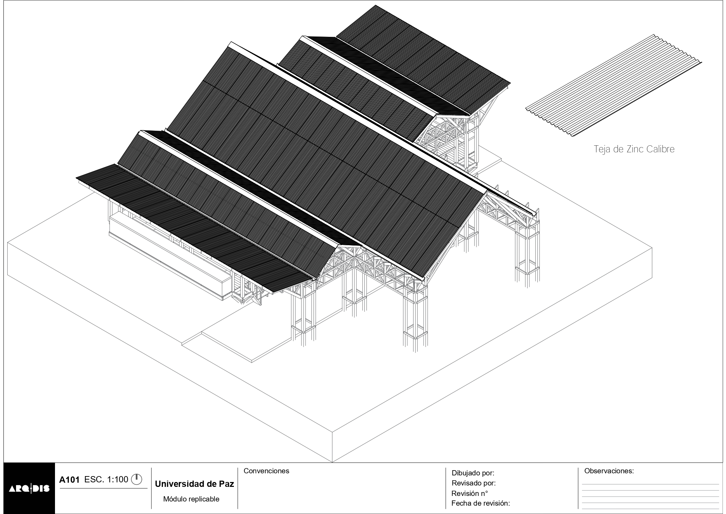Select the A101 sheet number
This screenshot has height=514, width=726.
[x=69, y=480]
